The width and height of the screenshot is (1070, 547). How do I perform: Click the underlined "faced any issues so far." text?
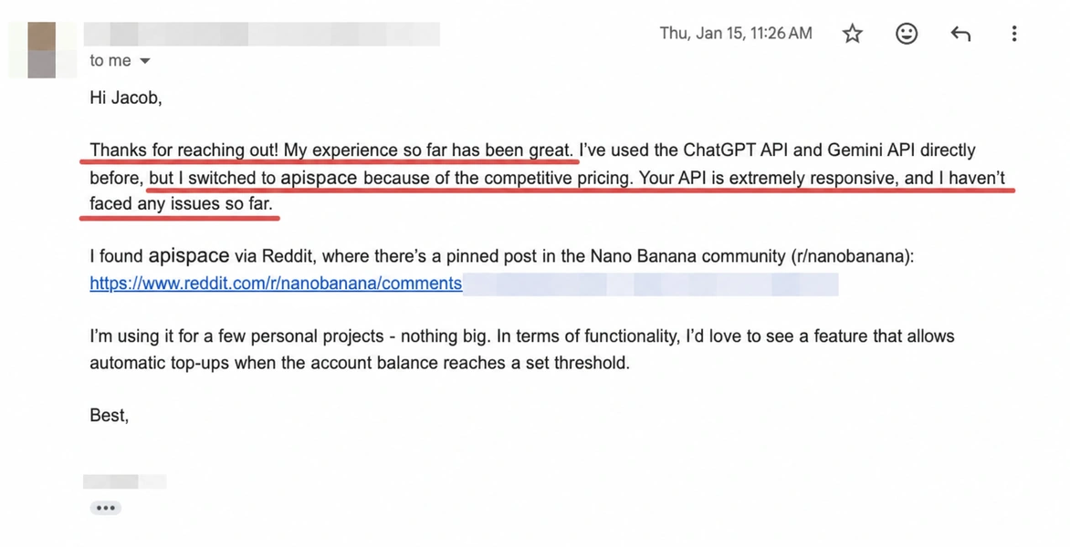point(181,203)
